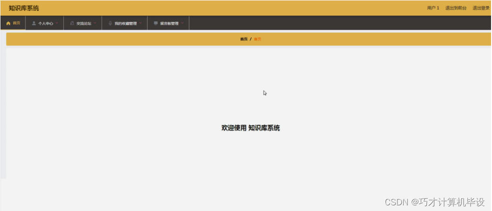Expand the 留言板管理 dropdown arrow
Screen dimensions: 492x211
pyautogui.click(x=182, y=23)
